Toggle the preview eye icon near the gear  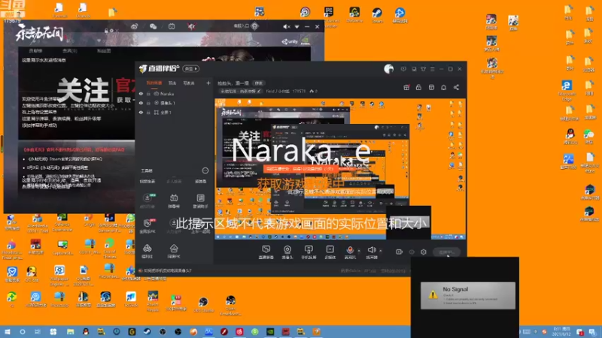point(412,252)
